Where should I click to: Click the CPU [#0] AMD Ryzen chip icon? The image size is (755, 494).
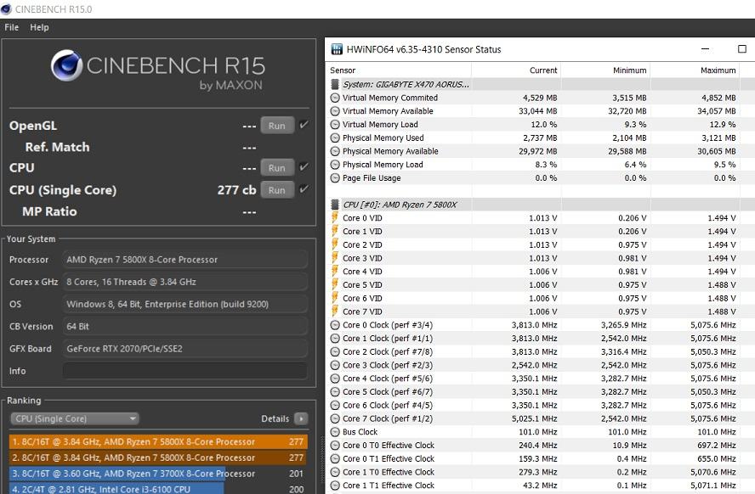[335, 205]
